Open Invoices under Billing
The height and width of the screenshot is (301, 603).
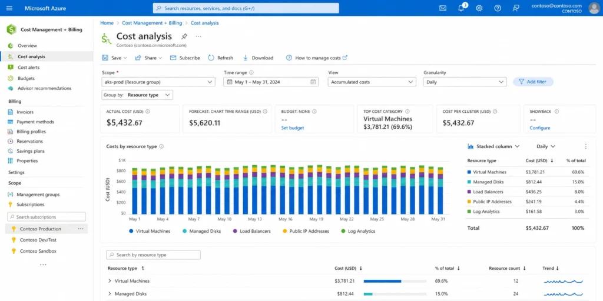pyautogui.click(x=25, y=112)
